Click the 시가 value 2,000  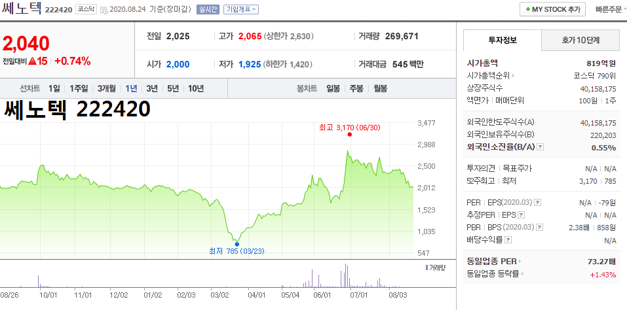178,64
